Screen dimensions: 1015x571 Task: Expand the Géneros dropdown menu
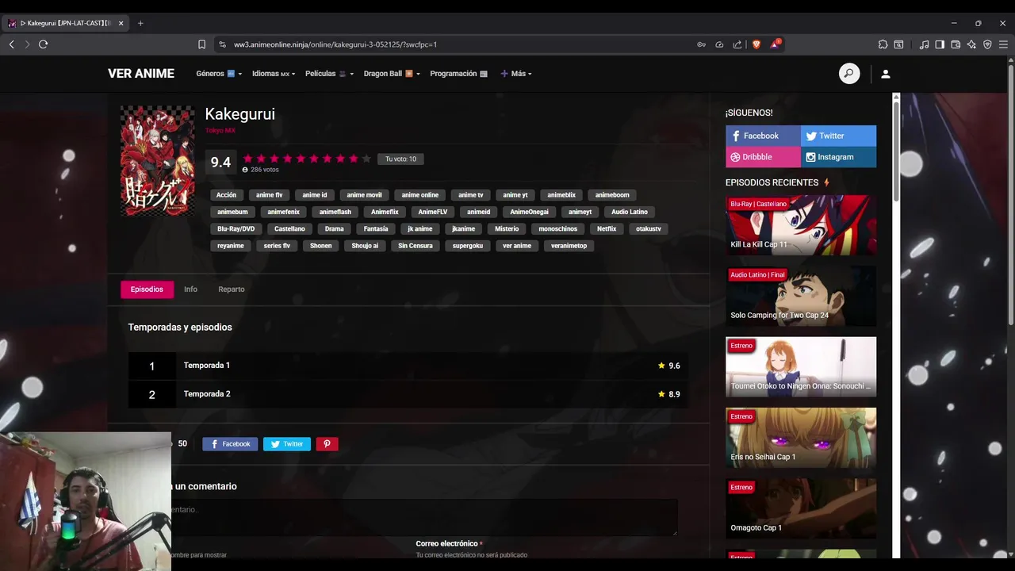219,74
